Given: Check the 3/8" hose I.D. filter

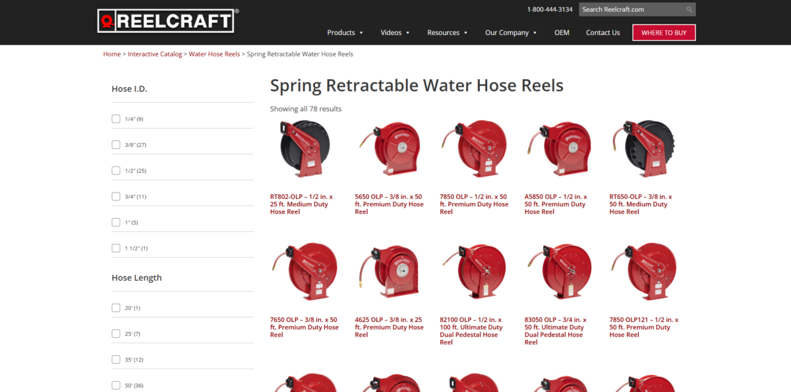Looking at the screenshot, I should 116,144.
